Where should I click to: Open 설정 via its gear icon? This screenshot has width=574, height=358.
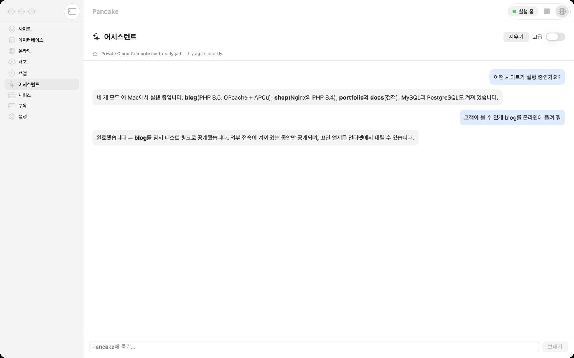12,117
